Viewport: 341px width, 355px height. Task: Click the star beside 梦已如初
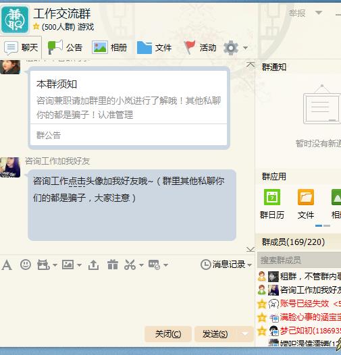tap(262, 331)
